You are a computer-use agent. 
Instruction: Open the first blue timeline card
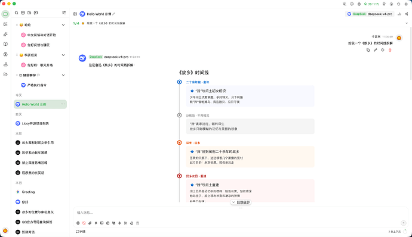pos(250,96)
